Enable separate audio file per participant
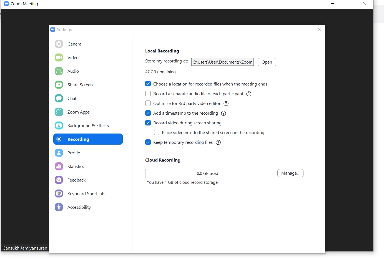 point(148,94)
